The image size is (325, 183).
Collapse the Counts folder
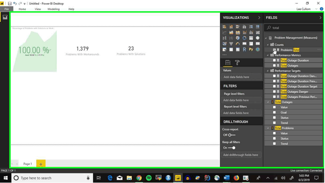click(x=268, y=45)
